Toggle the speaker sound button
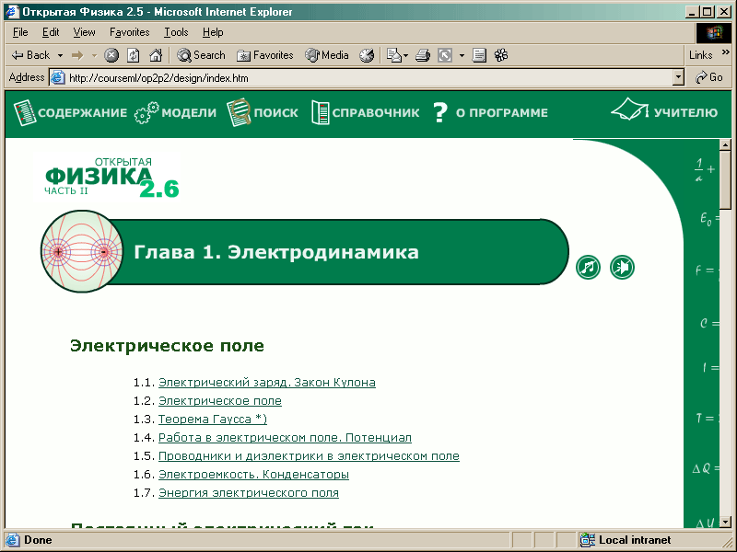 point(622,267)
